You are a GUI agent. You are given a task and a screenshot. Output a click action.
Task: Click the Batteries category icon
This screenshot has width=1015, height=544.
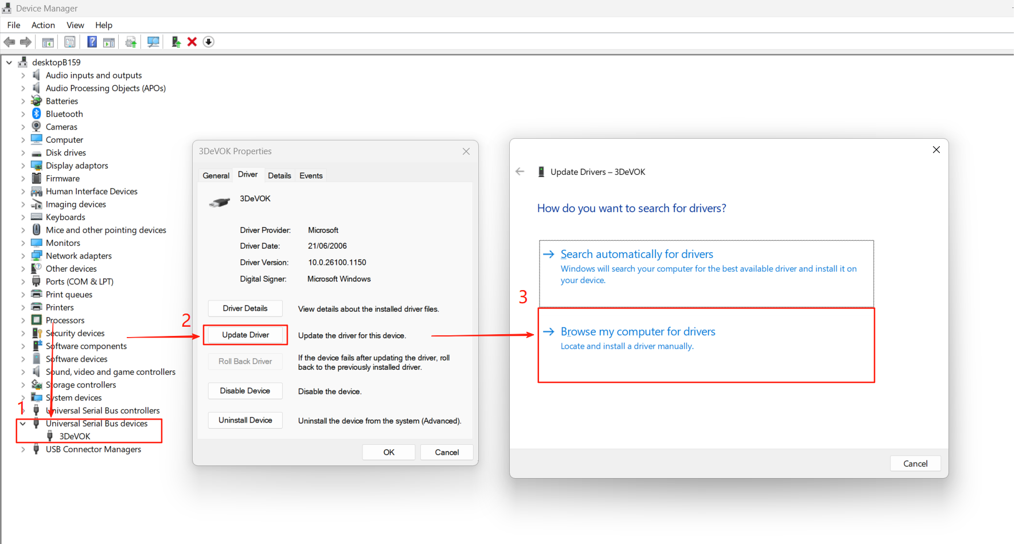click(37, 101)
